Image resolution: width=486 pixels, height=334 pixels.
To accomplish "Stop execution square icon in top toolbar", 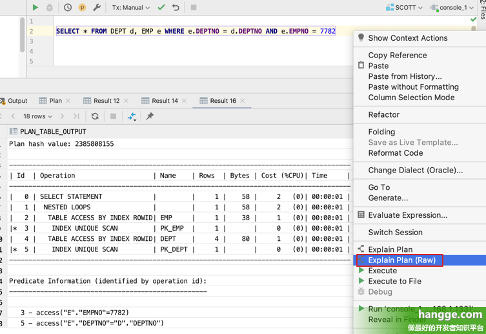I will (x=194, y=7).
